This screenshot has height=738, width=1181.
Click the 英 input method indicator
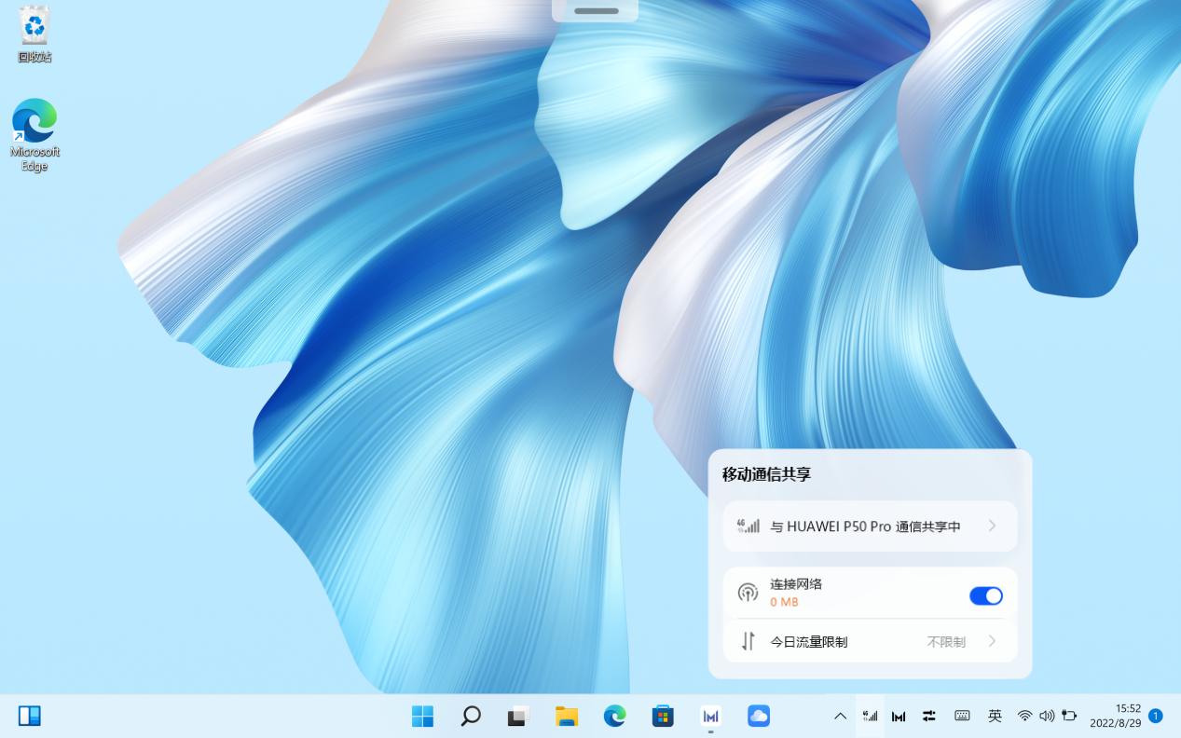[x=994, y=716]
